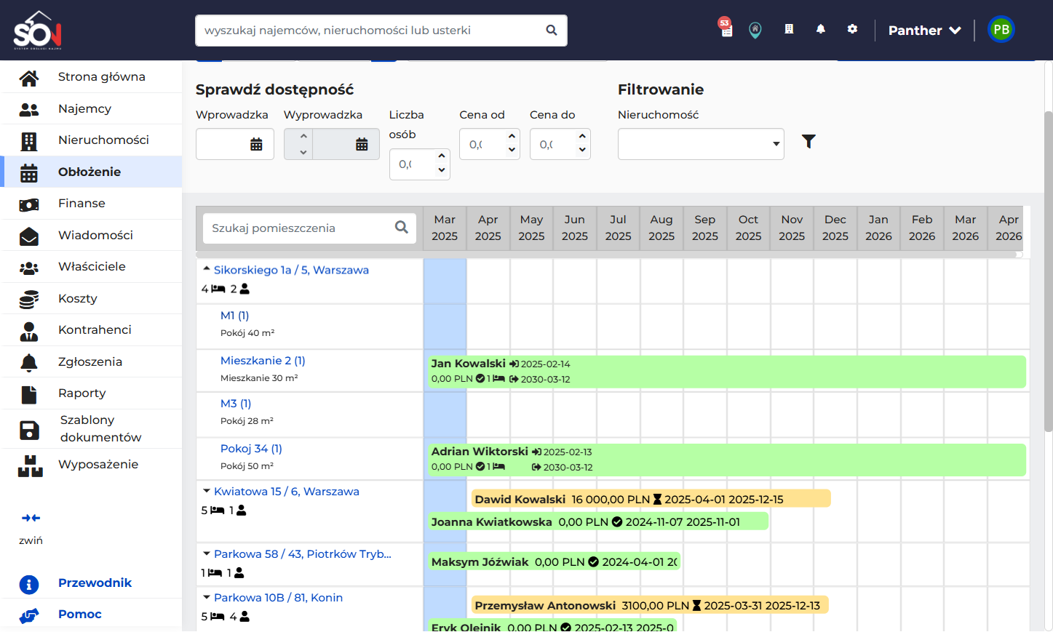Click the room search magnifier icon
This screenshot has width=1053, height=632.
pos(402,228)
